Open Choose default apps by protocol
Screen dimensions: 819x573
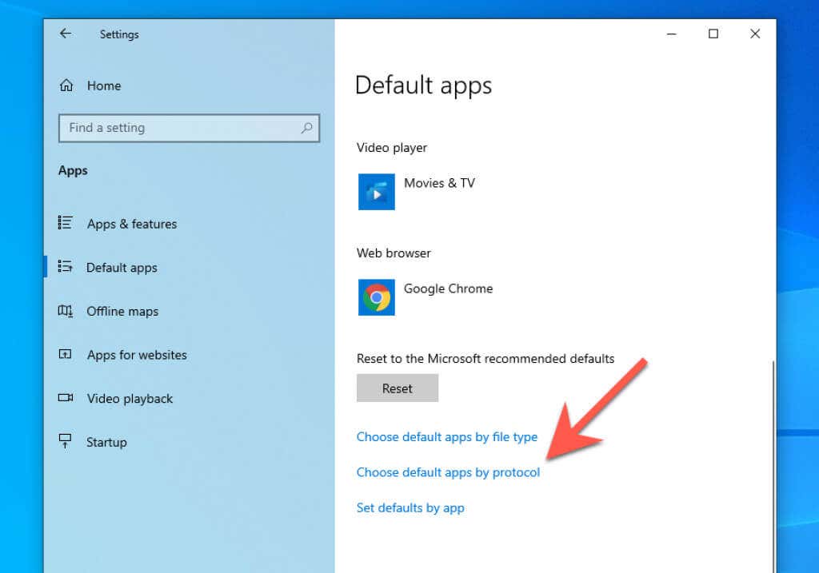tap(448, 472)
